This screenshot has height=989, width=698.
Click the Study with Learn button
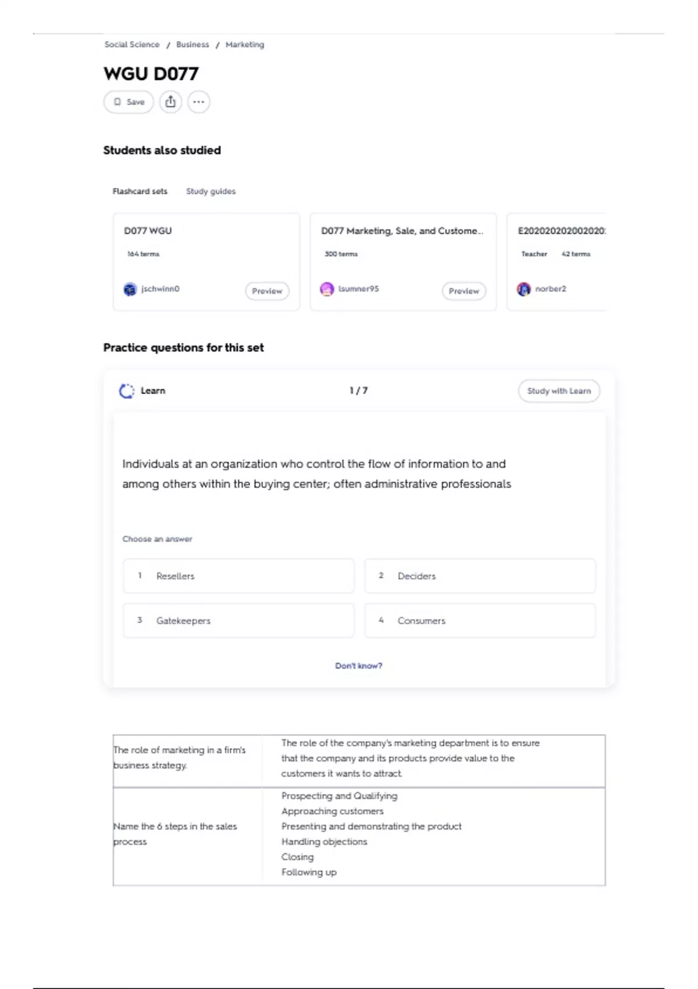559,391
